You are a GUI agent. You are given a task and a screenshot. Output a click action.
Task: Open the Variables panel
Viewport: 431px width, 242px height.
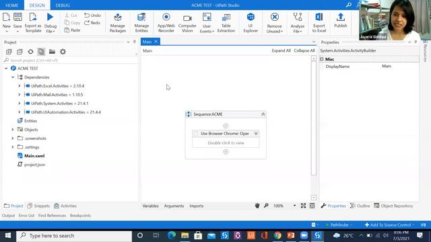150,206
